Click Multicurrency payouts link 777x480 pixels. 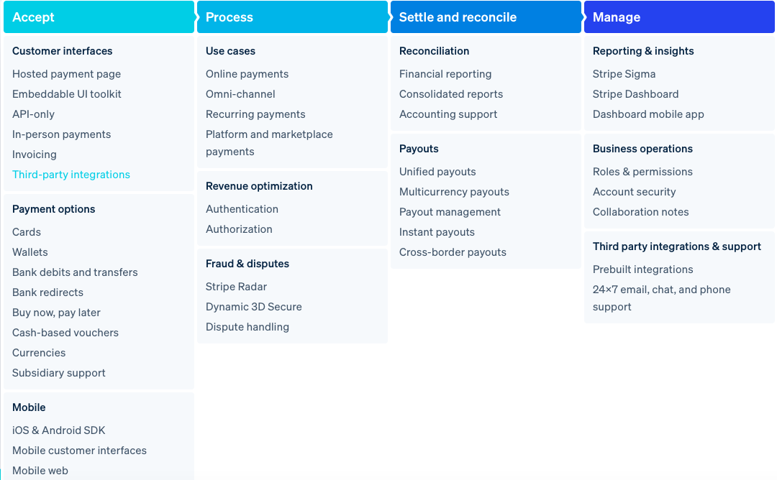point(454,192)
